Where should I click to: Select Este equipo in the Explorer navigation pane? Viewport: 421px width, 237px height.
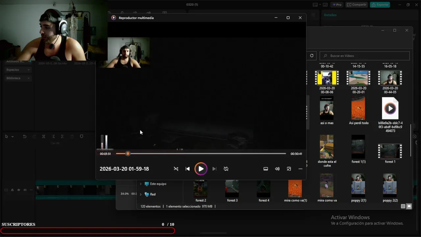tap(158, 184)
